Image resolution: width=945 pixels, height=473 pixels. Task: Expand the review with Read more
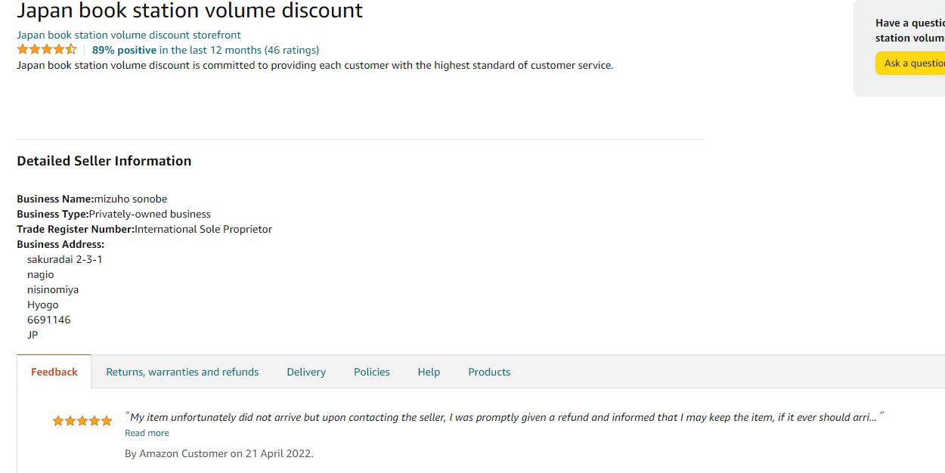pyautogui.click(x=147, y=433)
